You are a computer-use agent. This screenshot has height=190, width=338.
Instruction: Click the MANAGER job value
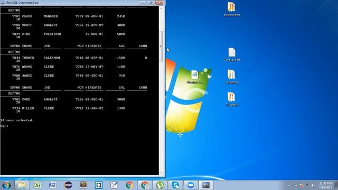click(51, 16)
